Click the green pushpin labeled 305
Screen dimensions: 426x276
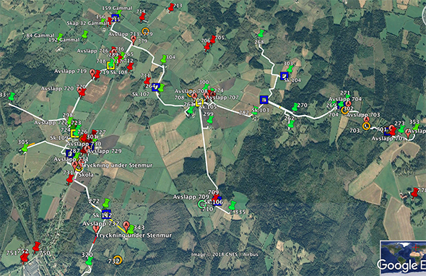coord(25,148)
